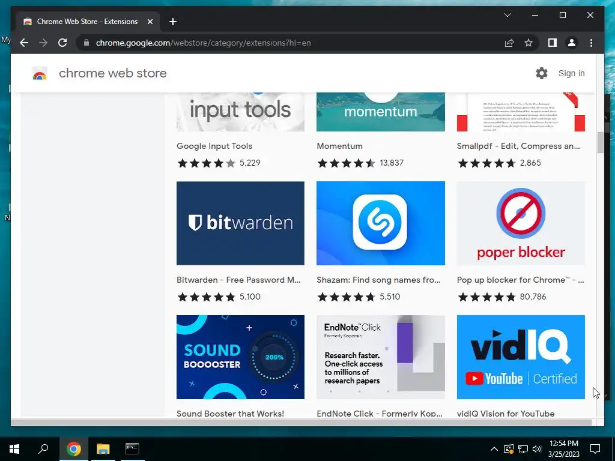
Task: Sign in to the Chrome Web Store
Action: (571, 73)
